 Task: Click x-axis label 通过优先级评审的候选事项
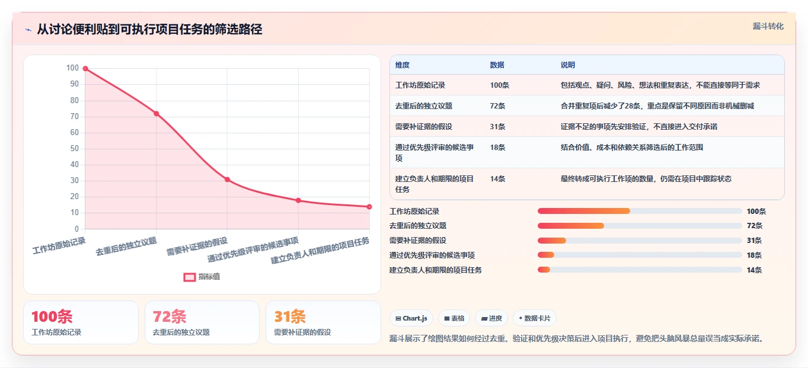[x=253, y=250]
